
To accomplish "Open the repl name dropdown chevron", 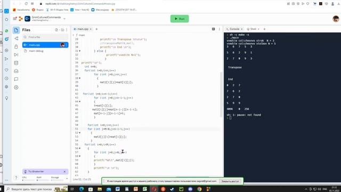I will (64, 19).
